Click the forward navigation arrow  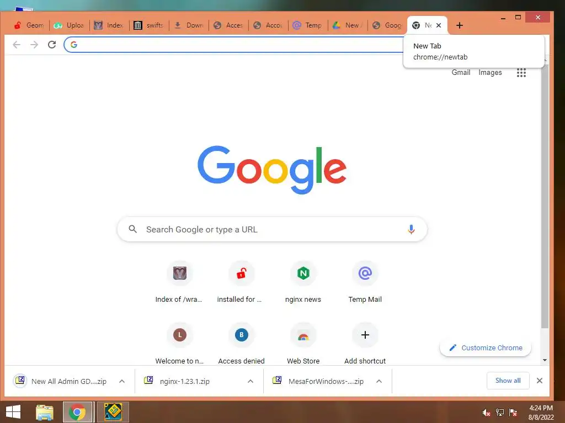(34, 45)
